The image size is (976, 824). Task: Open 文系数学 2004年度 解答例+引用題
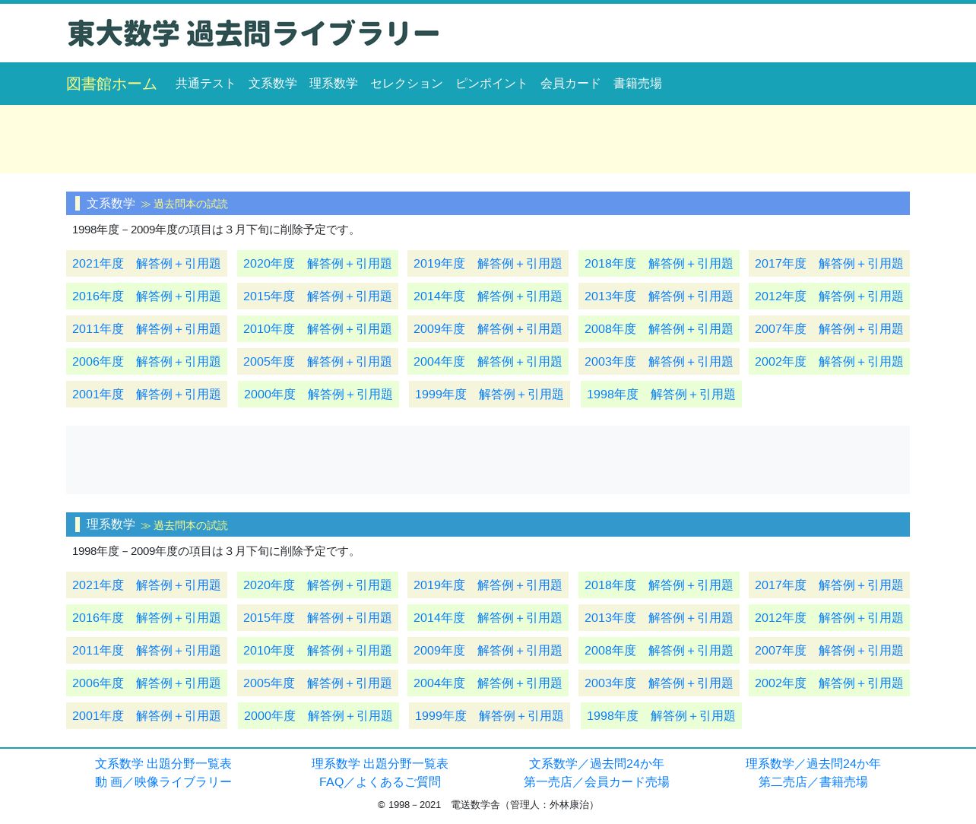point(488,362)
